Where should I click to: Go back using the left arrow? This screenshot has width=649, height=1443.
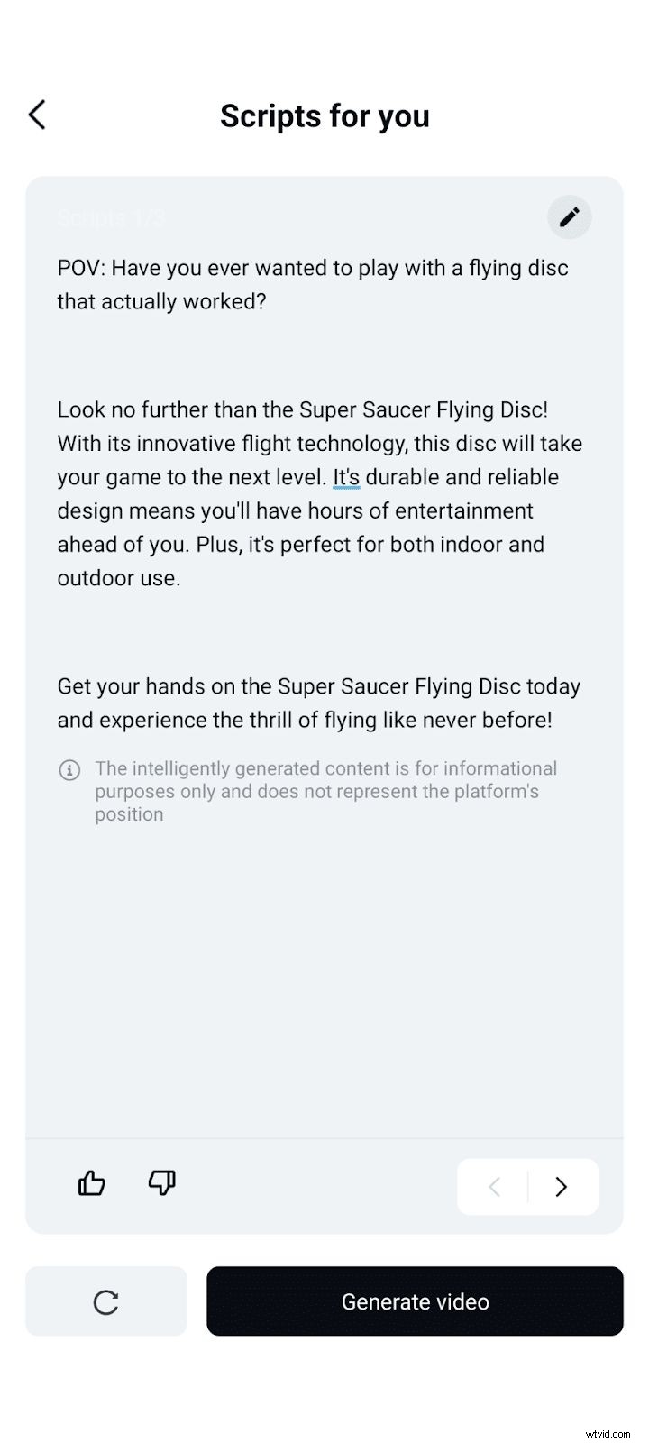click(x=37, y=115)
